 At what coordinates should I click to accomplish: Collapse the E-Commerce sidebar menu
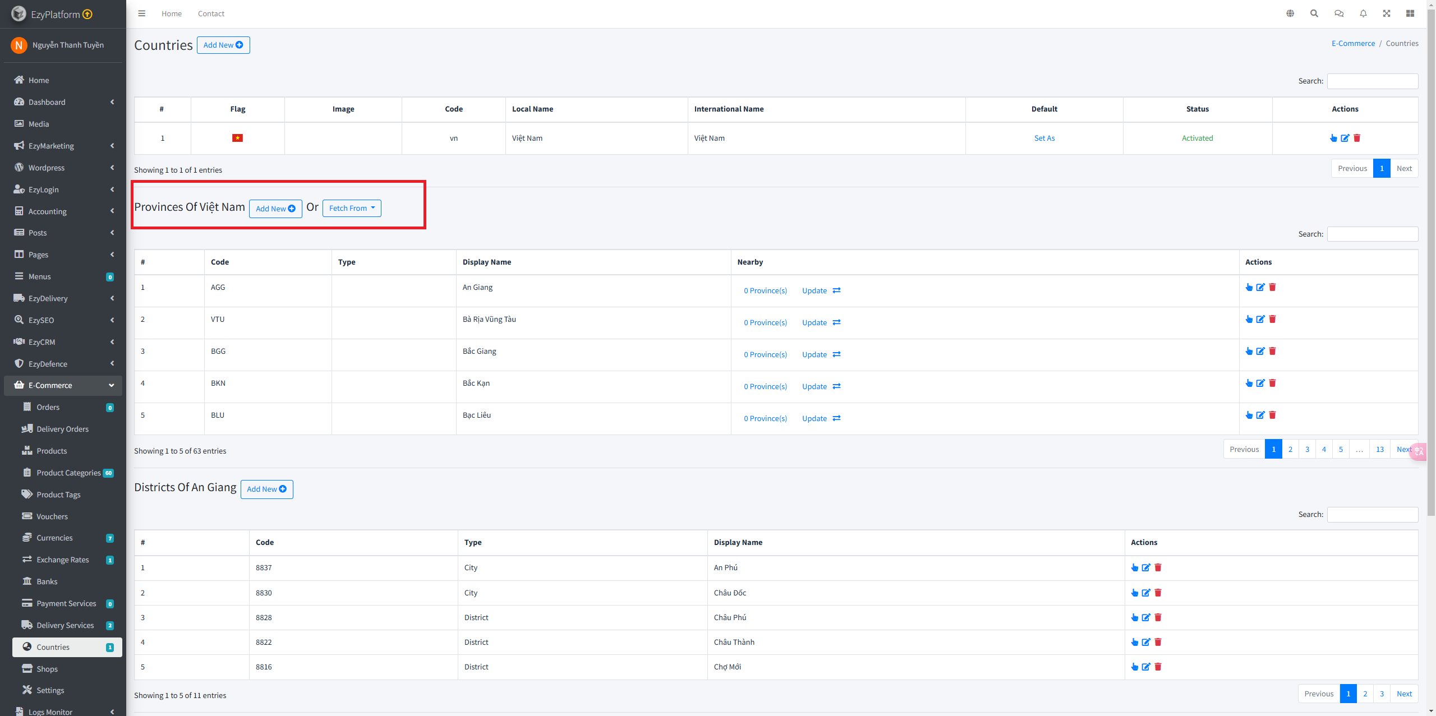click(63, 385)
